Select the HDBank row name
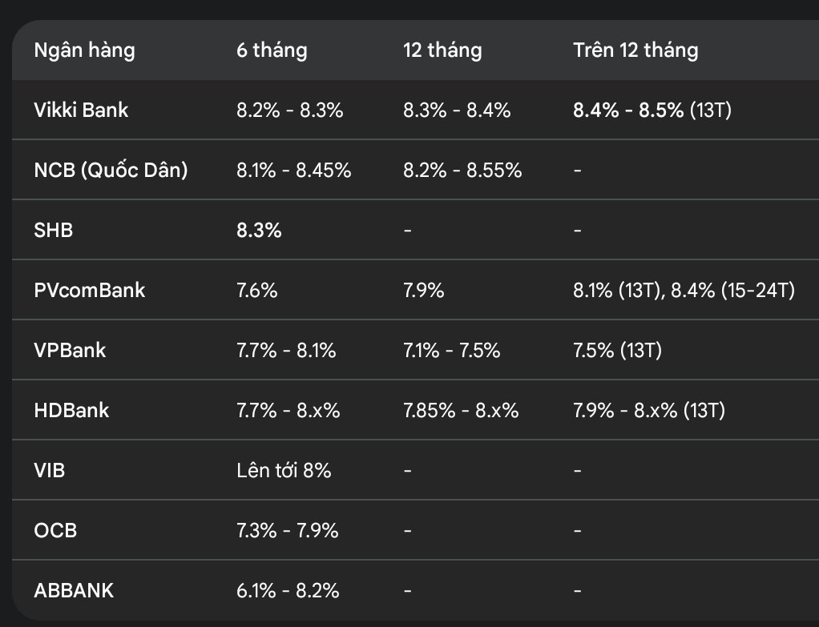This screenshot has height=627, width=819. [x=71, y=410]
